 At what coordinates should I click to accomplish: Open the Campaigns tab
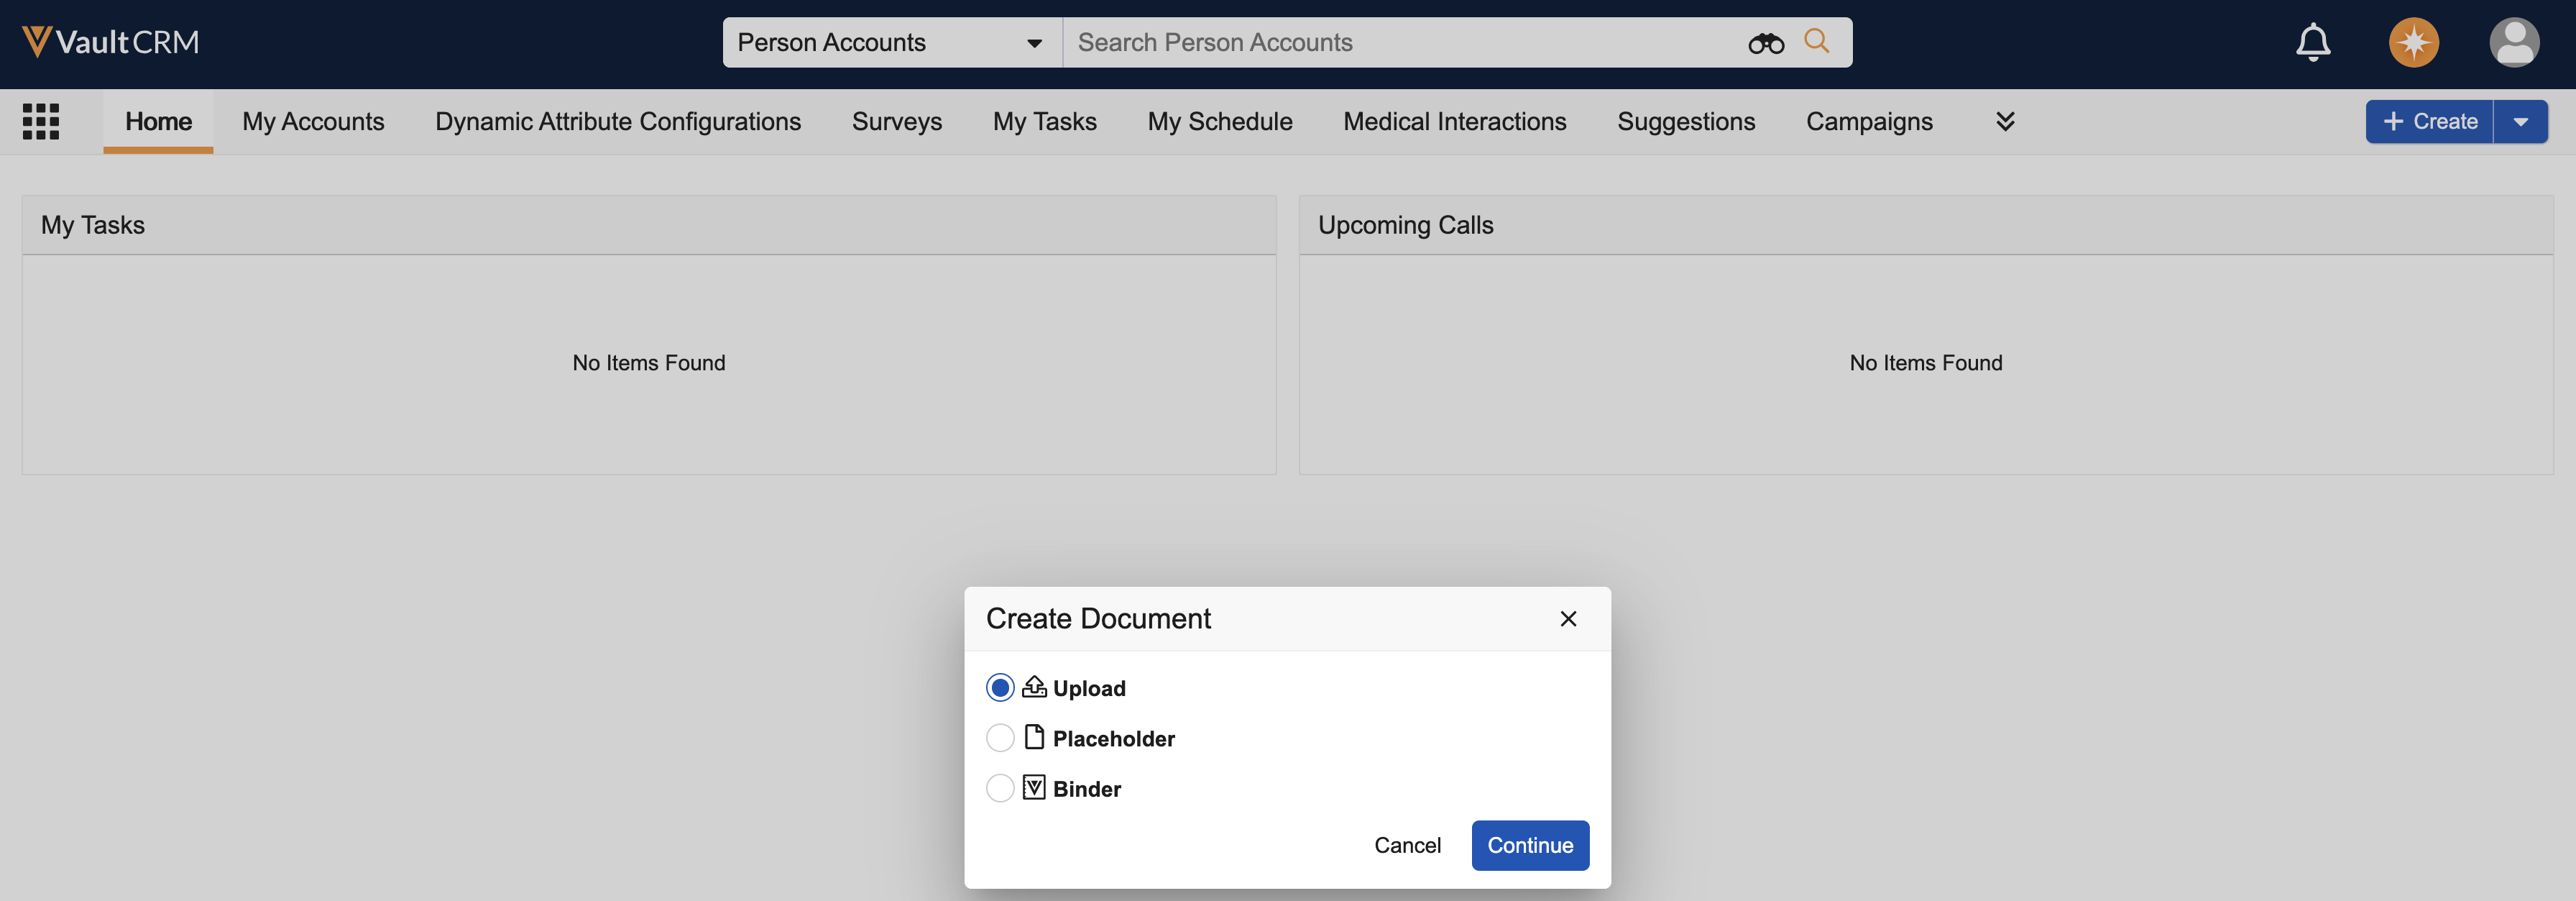click(1868, 121)
